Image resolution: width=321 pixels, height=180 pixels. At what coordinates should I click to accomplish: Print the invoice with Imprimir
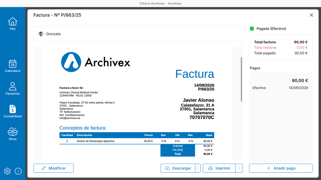click(219, 168)
